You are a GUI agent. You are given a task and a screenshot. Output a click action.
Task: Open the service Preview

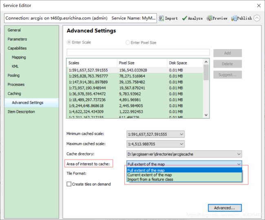tap(217, 18)
